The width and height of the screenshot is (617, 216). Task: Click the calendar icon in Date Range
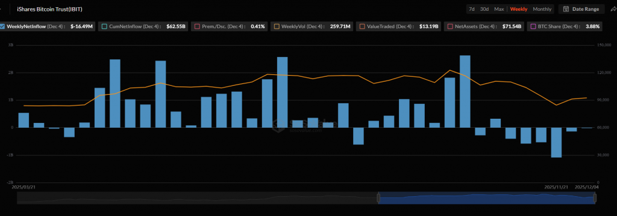tap(566, 9)
